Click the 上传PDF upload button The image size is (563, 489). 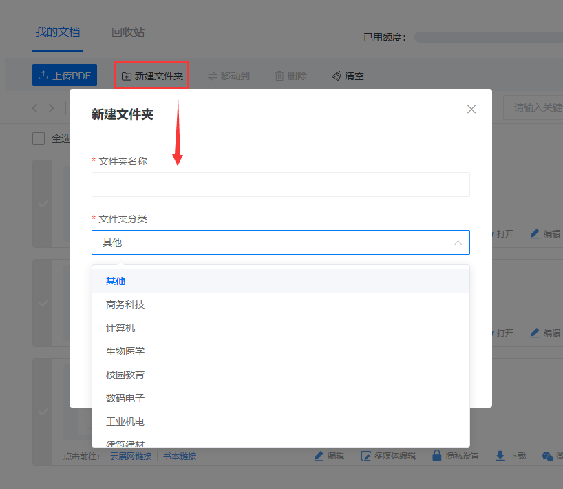[x=65, y=76]
